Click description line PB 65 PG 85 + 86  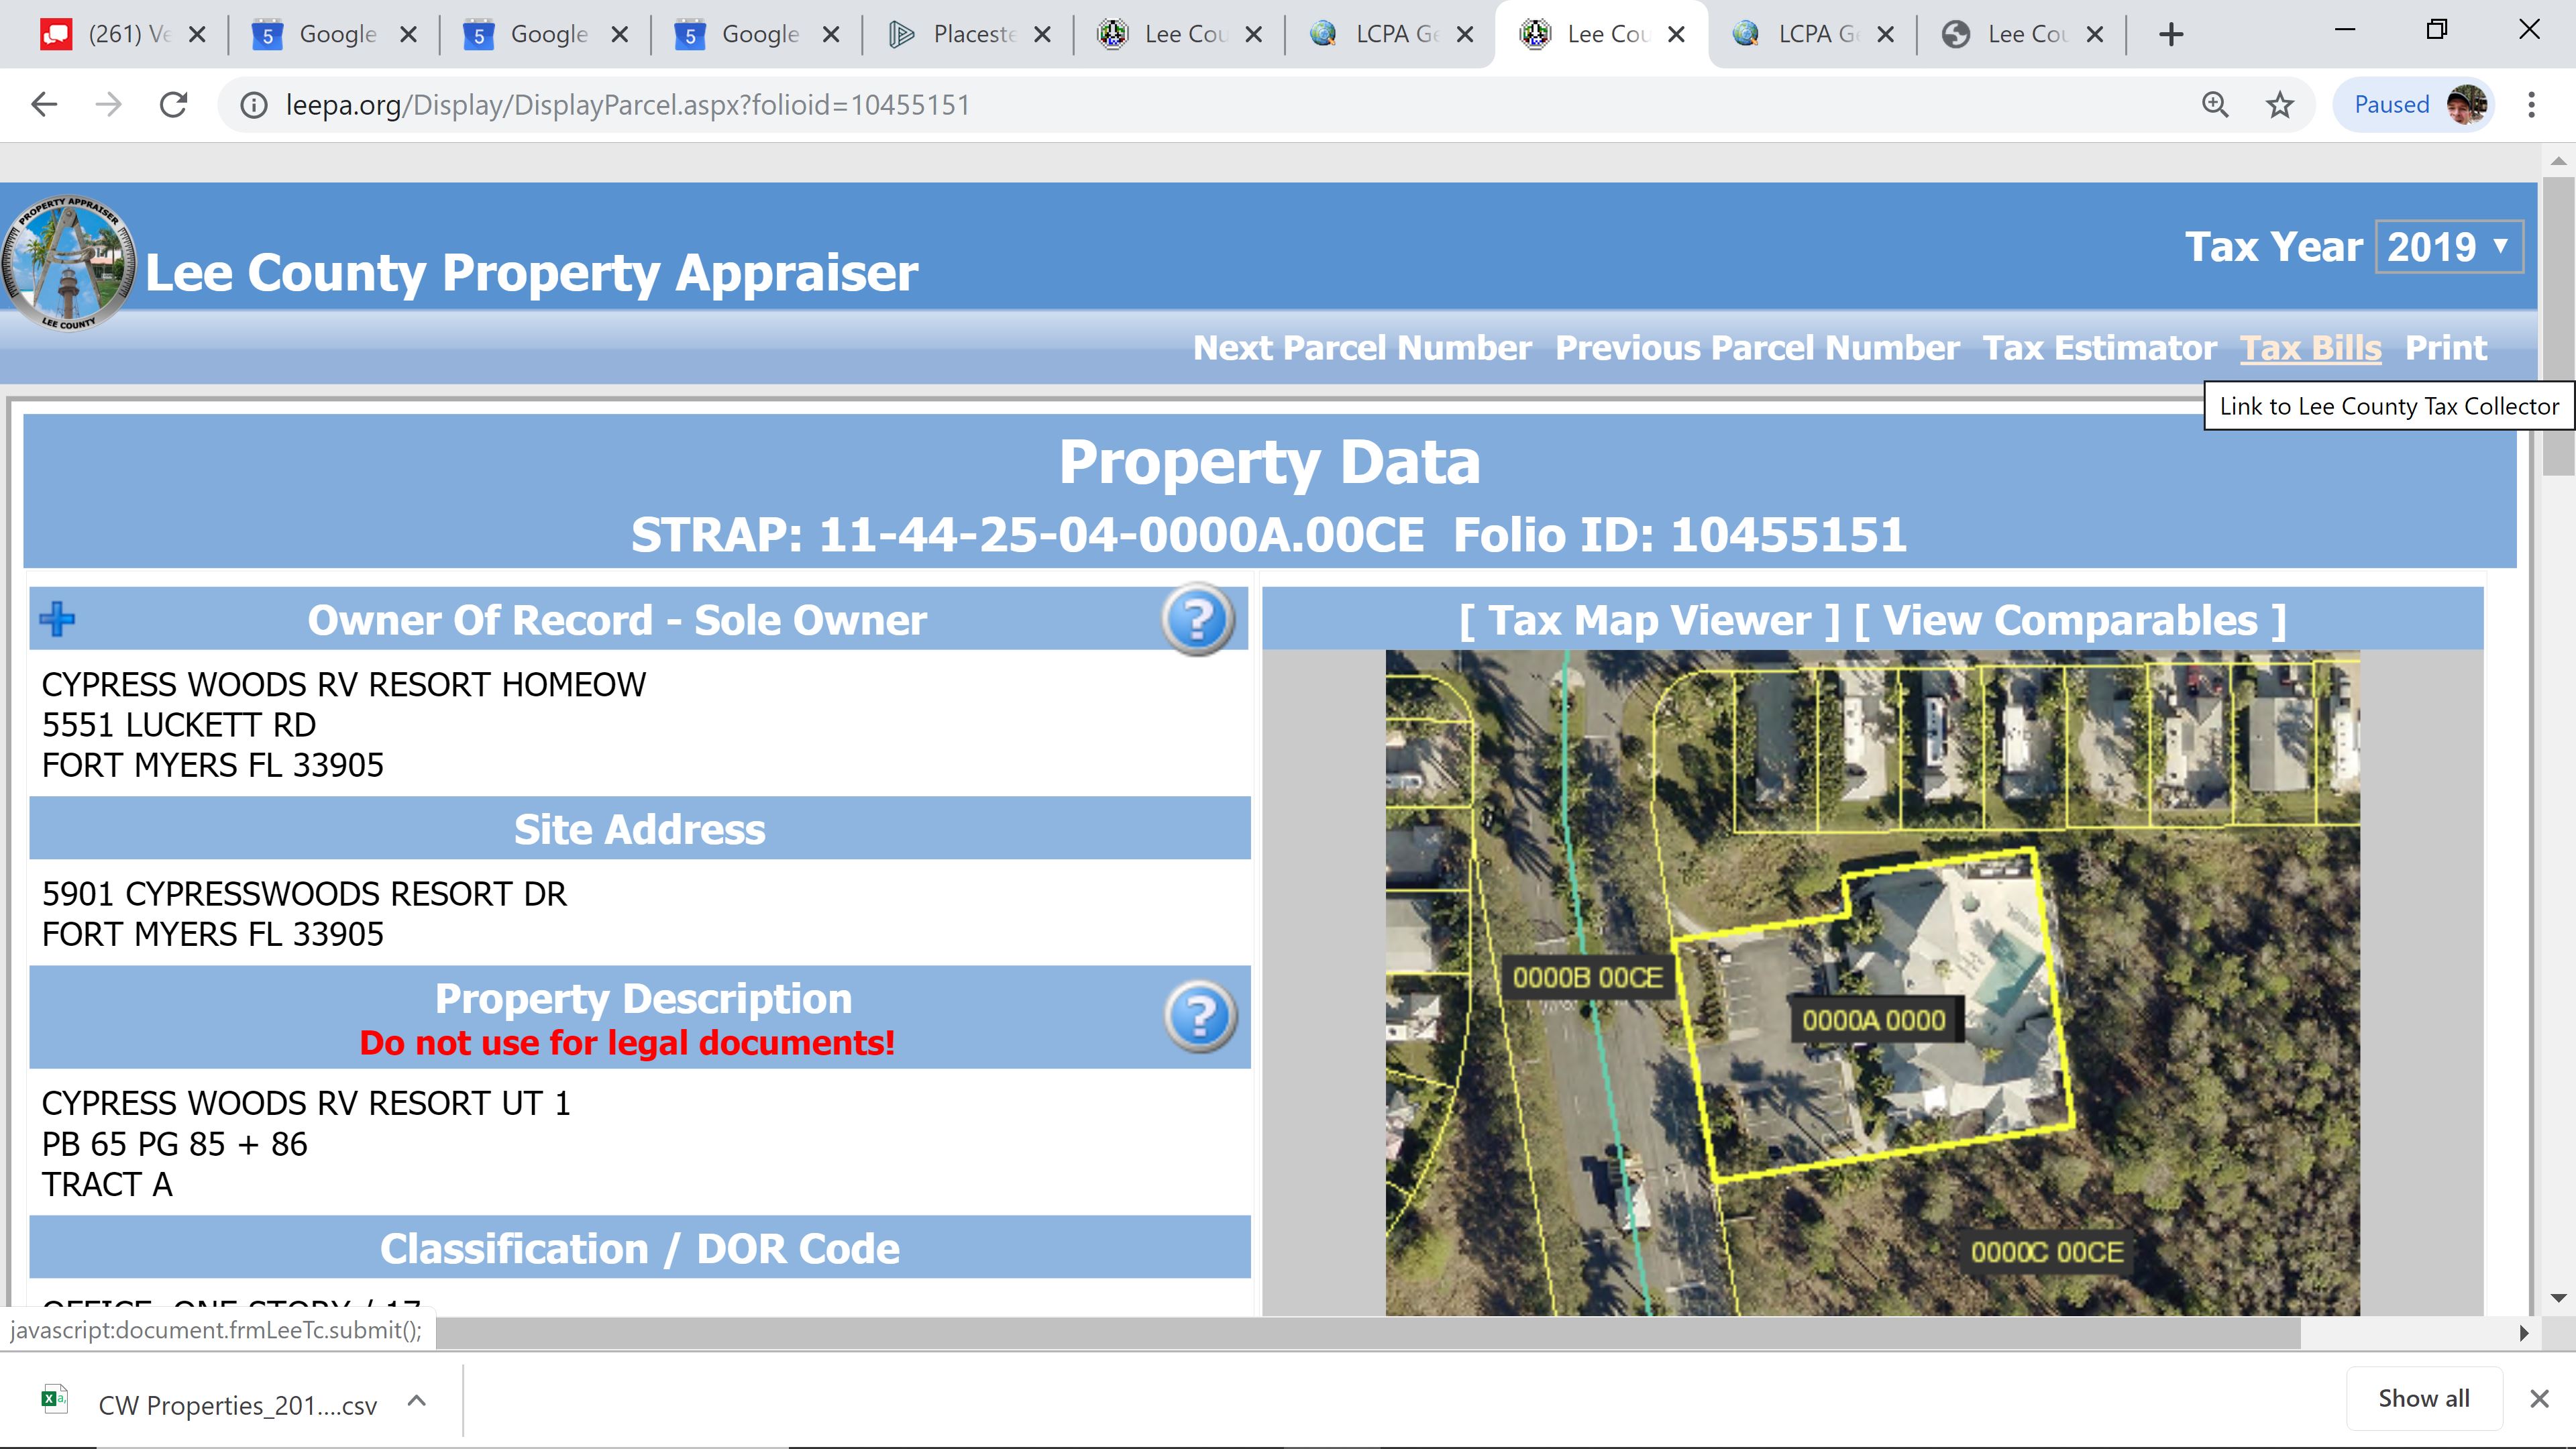click(175, 1144)
